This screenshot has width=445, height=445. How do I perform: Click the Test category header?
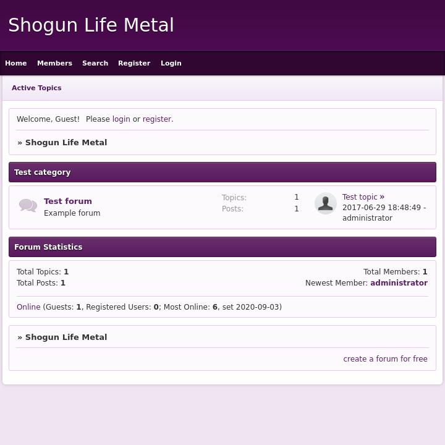point(43,172)
